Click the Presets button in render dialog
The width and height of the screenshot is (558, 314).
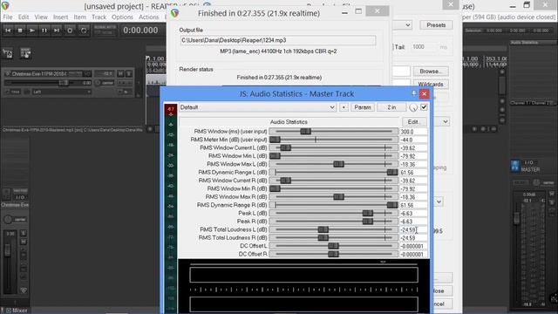coord(436,25)
